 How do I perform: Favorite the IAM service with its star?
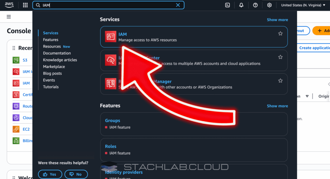(280, 33)
